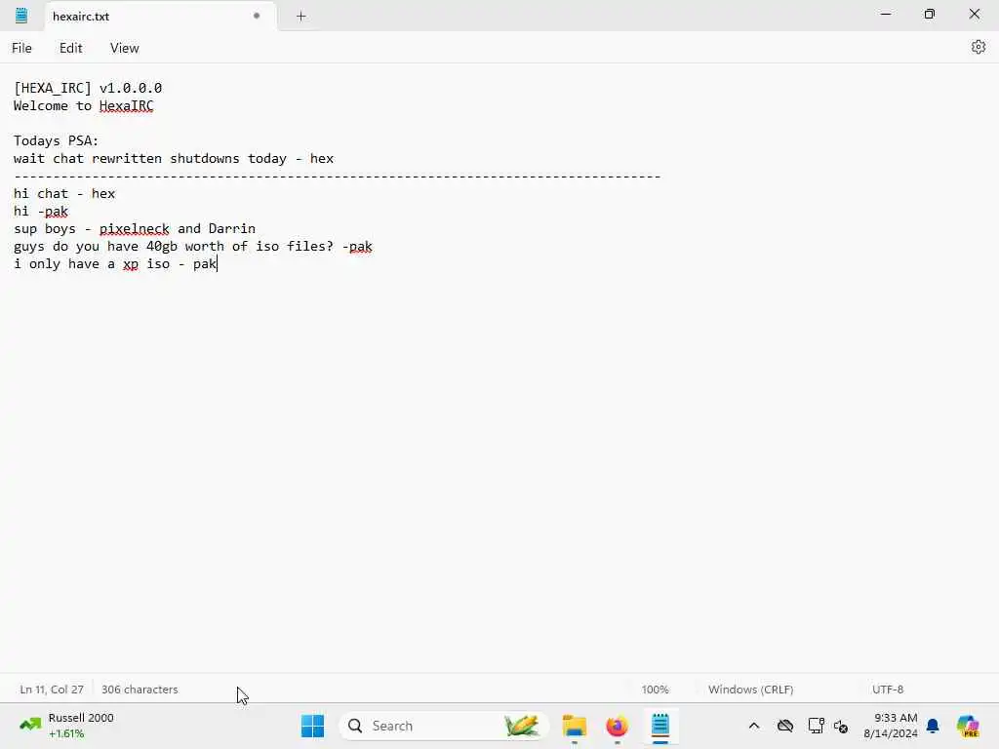
Task: Open the File menu
Action: (x=21, y=48)
